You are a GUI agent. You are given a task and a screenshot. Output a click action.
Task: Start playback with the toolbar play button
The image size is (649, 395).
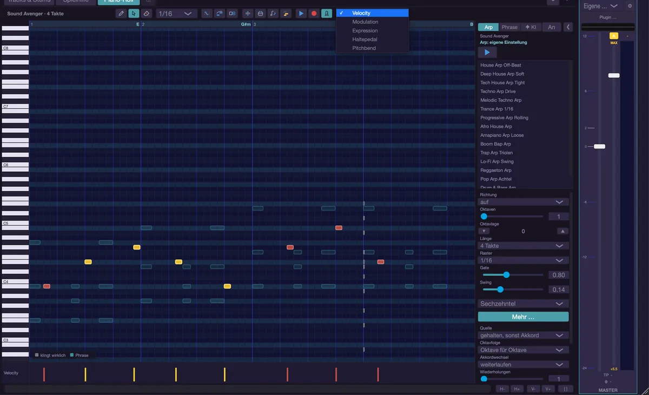tap(301, 14)
